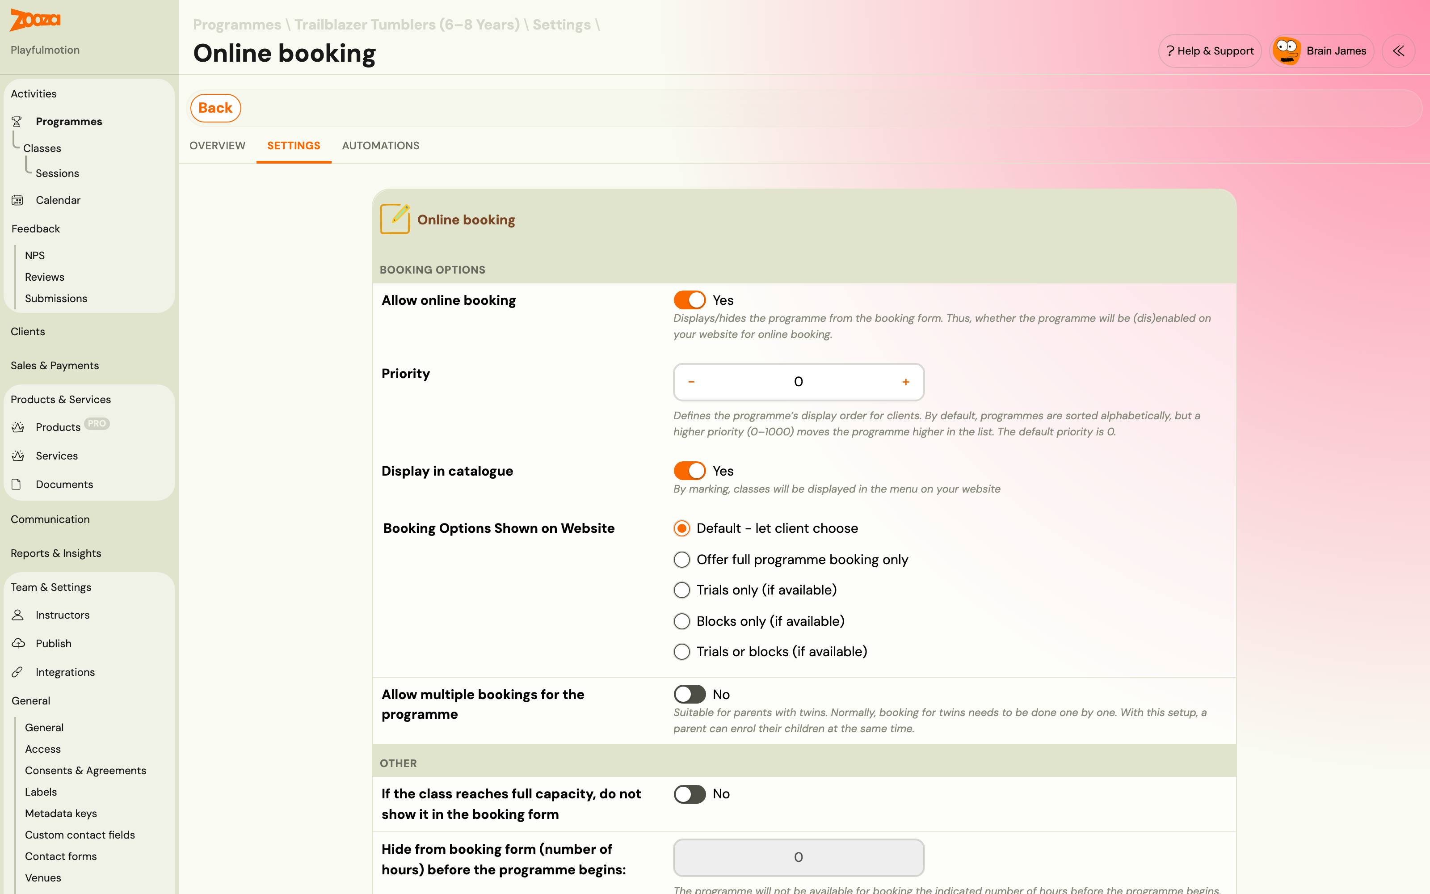The width and height of the screenshot is (1430, 894).
Task: Select Trials only (if available)
Action: pos(682,590)
